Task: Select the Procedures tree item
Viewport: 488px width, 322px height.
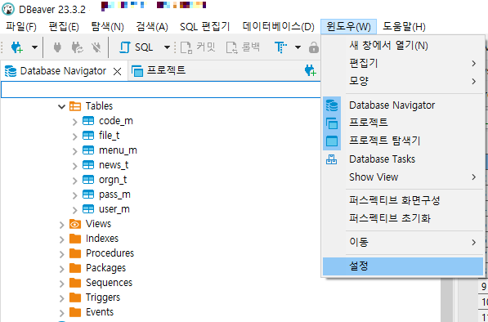Action: (x=110, y=253)
